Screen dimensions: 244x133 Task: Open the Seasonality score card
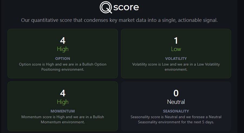pos(176,106)
